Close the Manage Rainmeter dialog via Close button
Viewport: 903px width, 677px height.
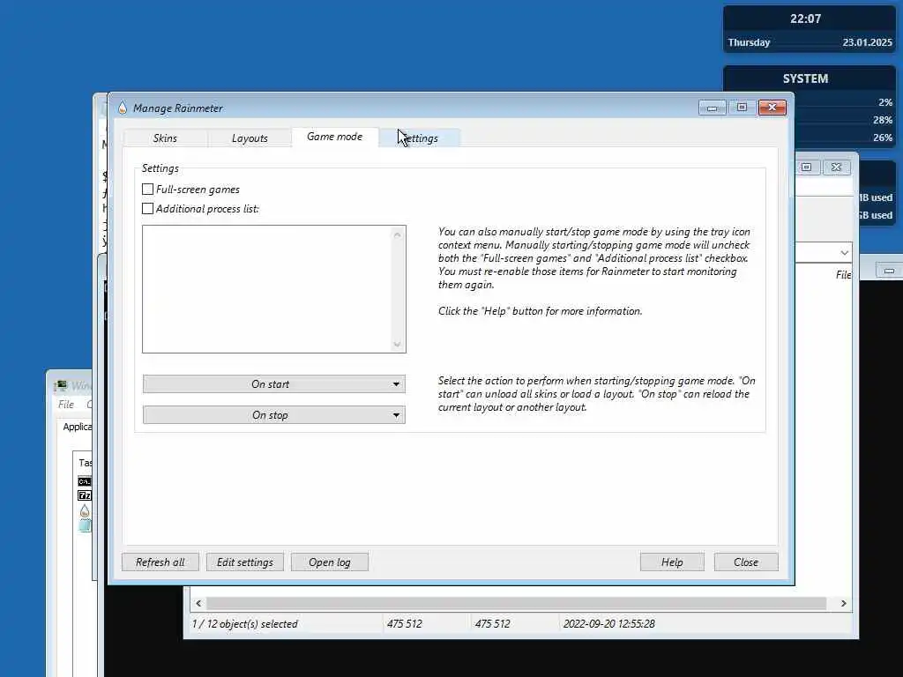coord(746,562)
